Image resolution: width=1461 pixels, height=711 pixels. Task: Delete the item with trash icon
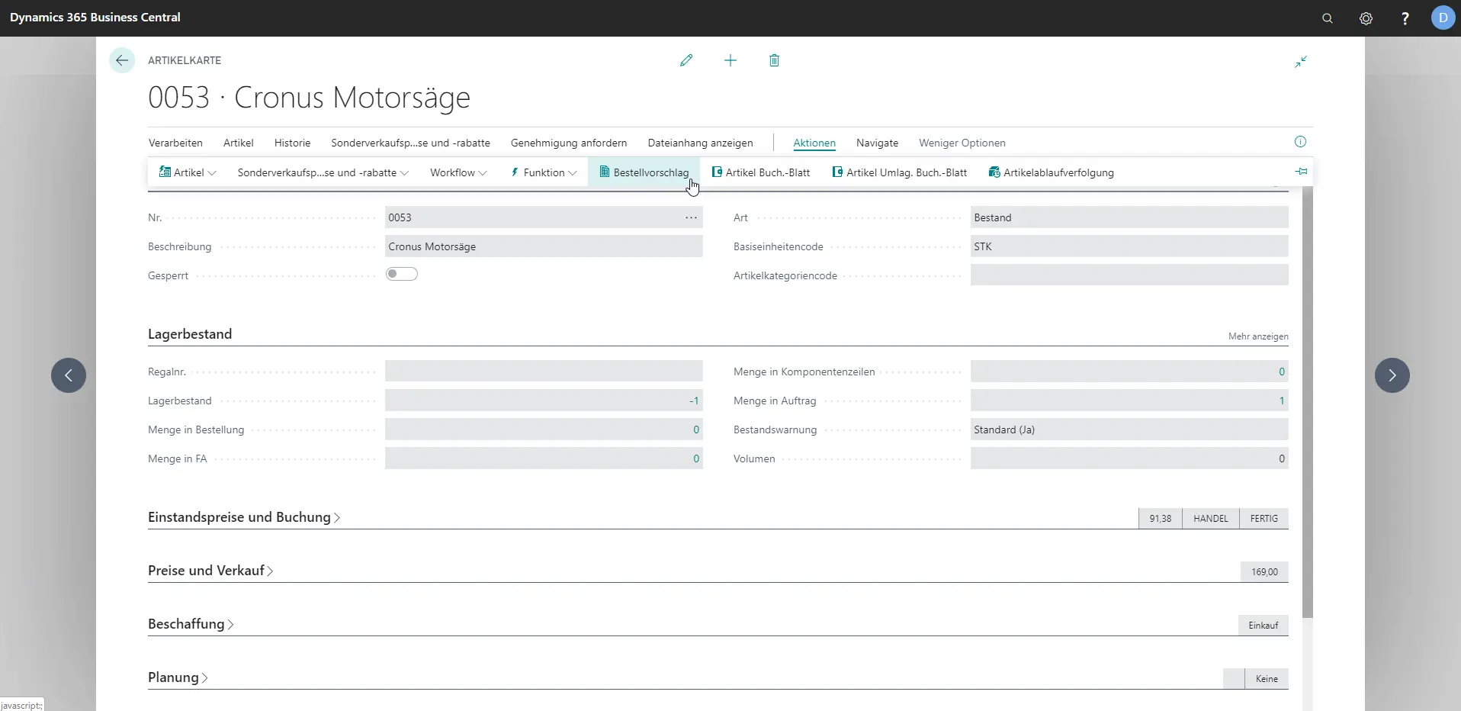pos(774,60)
